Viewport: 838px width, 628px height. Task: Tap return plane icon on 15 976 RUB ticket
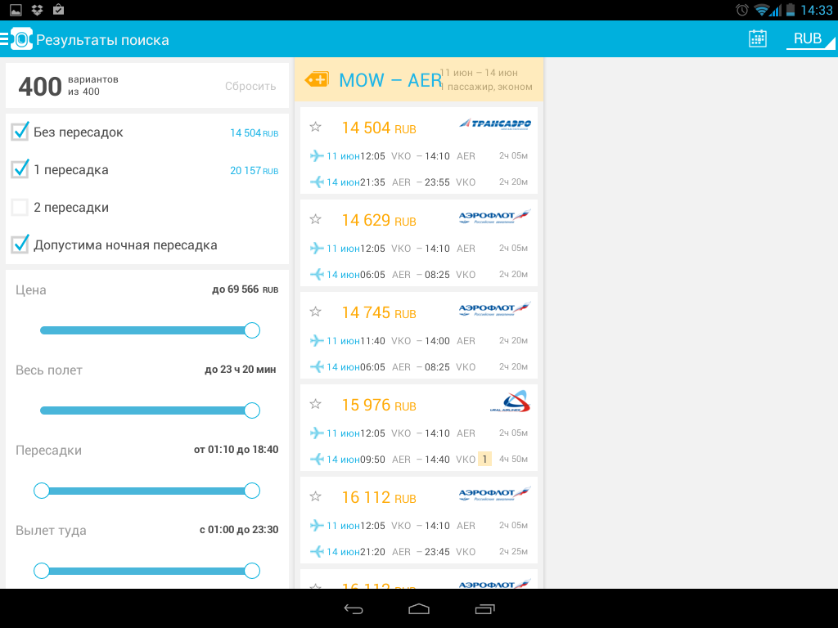point(317,460)
